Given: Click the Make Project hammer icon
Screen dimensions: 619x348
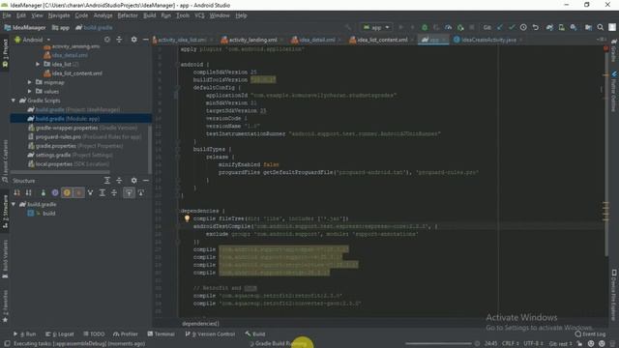Looking at the screenshot, I should pyautogui.click(x=348, y=27).
